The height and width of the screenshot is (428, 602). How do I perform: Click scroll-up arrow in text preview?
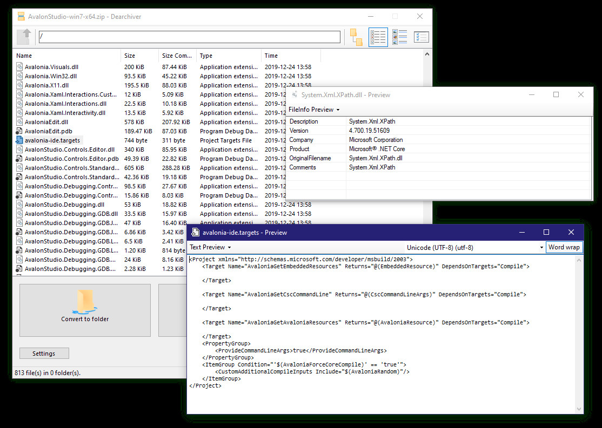click(579, 260)
